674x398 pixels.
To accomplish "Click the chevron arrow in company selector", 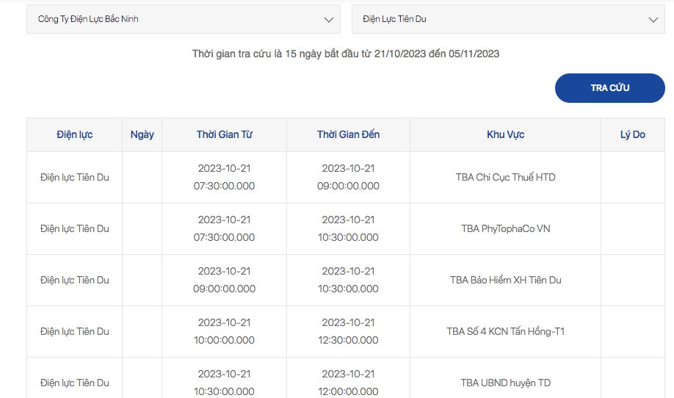I will point(329,20).
